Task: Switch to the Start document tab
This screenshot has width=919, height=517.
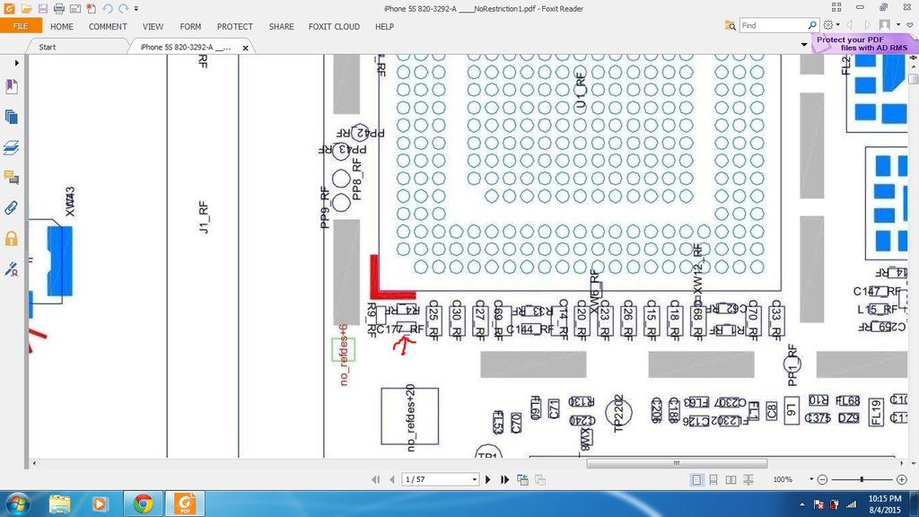Action: tap(47, 47)
